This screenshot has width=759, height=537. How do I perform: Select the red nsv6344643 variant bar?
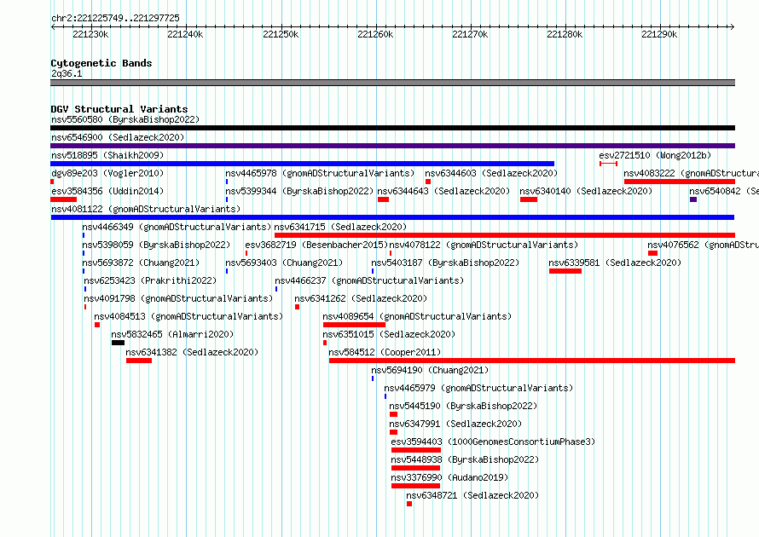click(384, 199)
